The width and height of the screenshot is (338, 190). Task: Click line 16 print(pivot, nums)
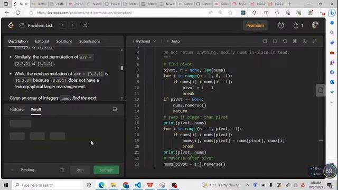point(185,123)
